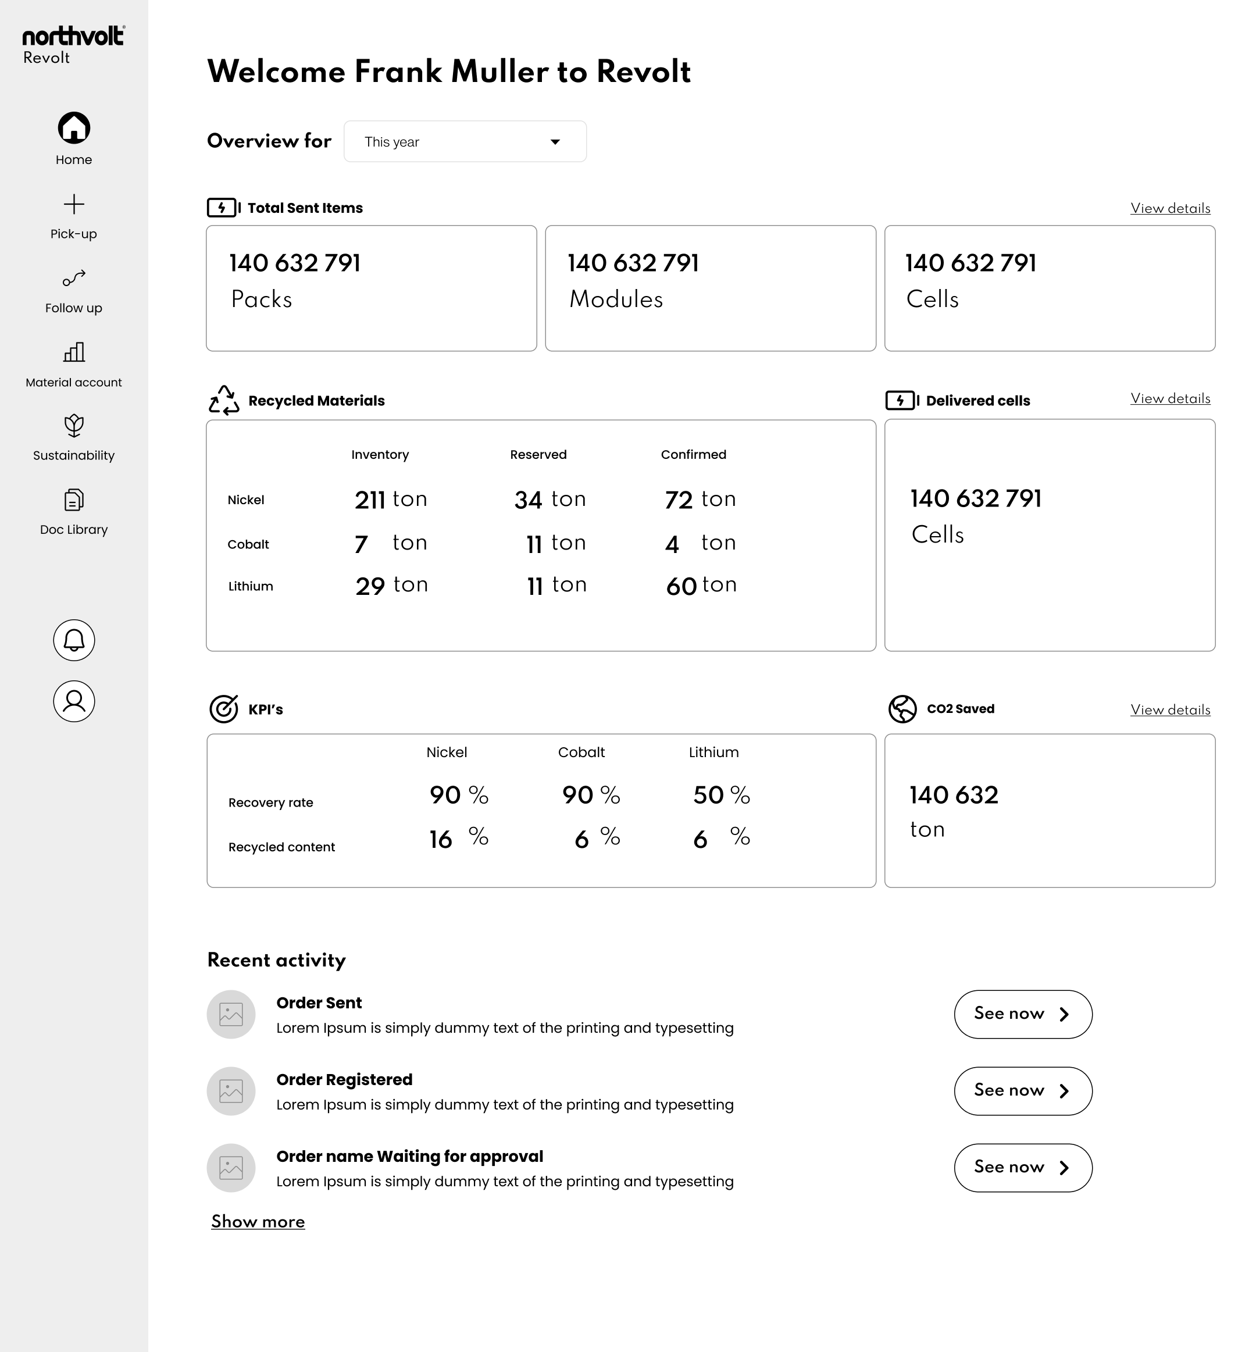Click the Northvolt Revolt logo
1256x1352 pixels.
(x=73, y=45)
